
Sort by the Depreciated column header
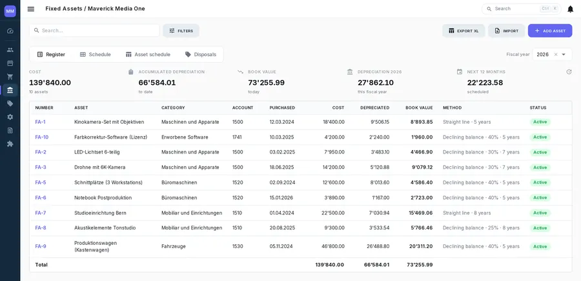click(x=374, y=108)
